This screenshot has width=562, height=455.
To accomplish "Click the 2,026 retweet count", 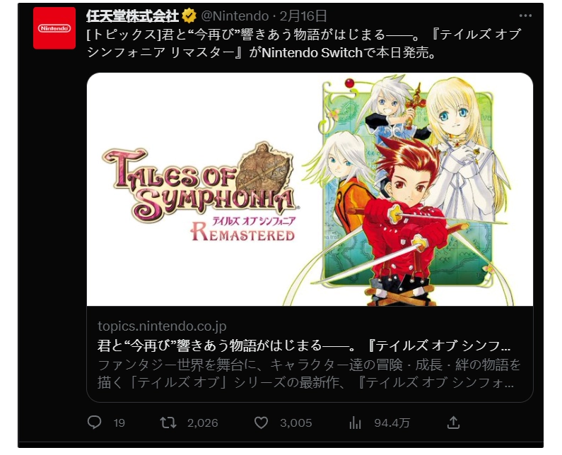I will 202,423.
